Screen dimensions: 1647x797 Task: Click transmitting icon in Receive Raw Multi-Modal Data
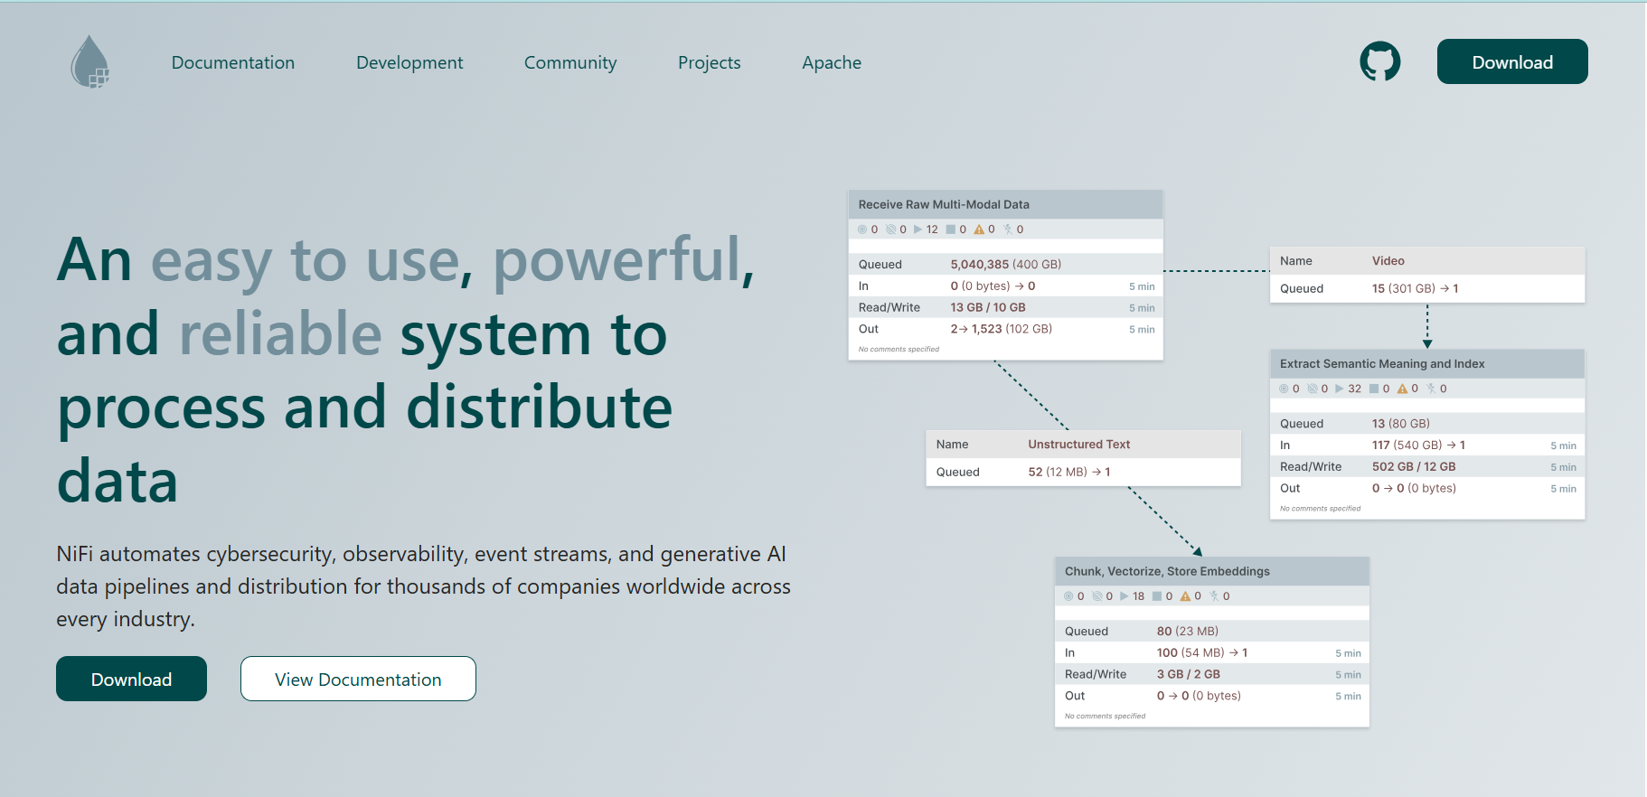tap(862, 230)
